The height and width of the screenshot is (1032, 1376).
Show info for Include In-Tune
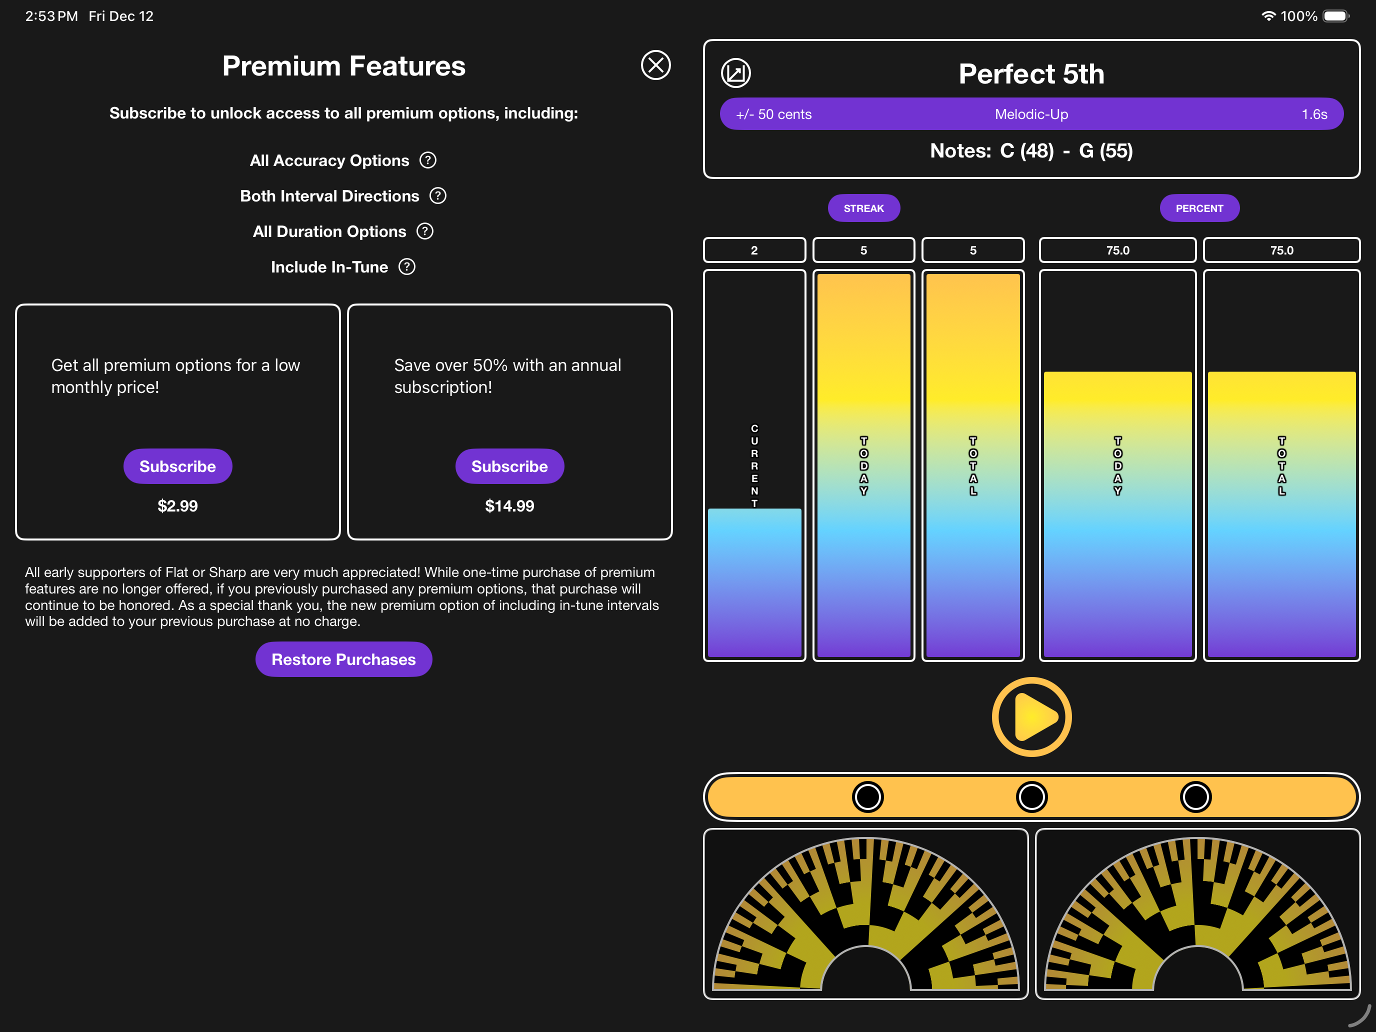pos(407,267)
